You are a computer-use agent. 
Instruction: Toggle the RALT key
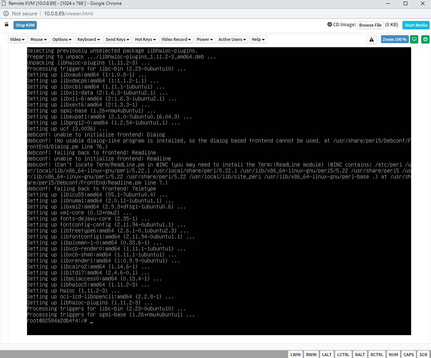point(360,354)
